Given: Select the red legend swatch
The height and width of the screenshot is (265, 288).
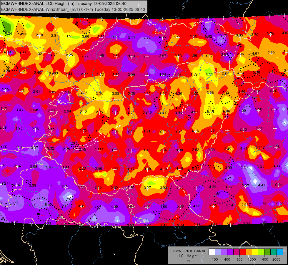Looking at the screenshot, I should coord(243,252).
